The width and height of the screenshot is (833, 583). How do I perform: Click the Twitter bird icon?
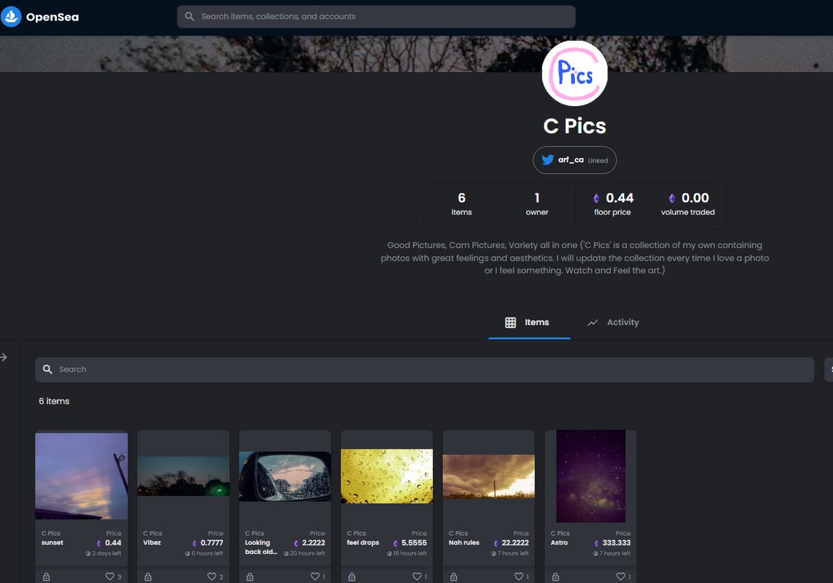point(548,160)
